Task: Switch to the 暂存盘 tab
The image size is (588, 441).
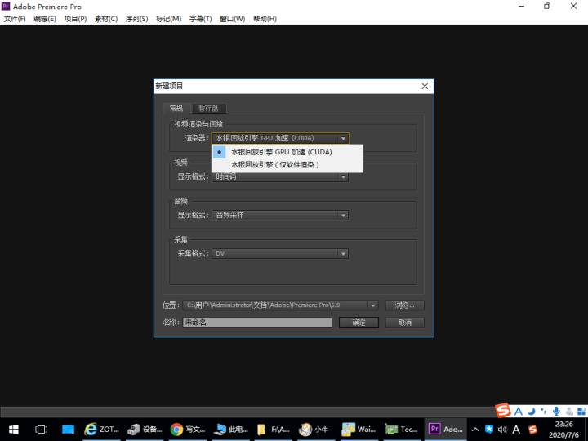Action: [208, 108]
